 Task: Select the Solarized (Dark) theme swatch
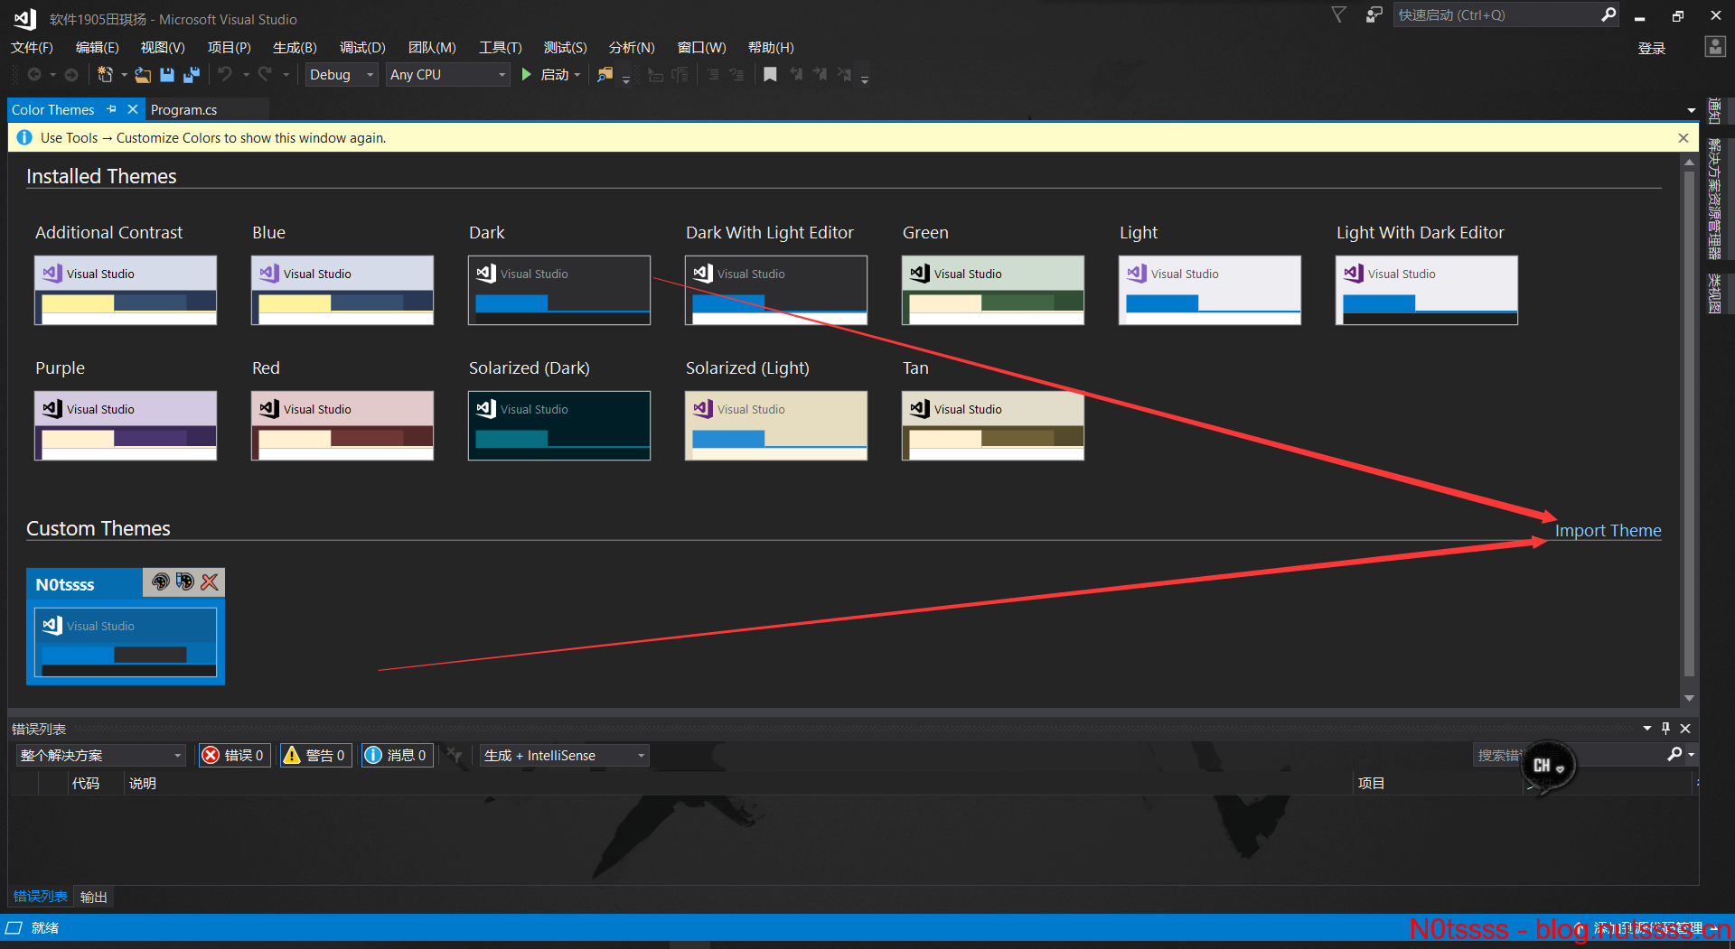559,425
